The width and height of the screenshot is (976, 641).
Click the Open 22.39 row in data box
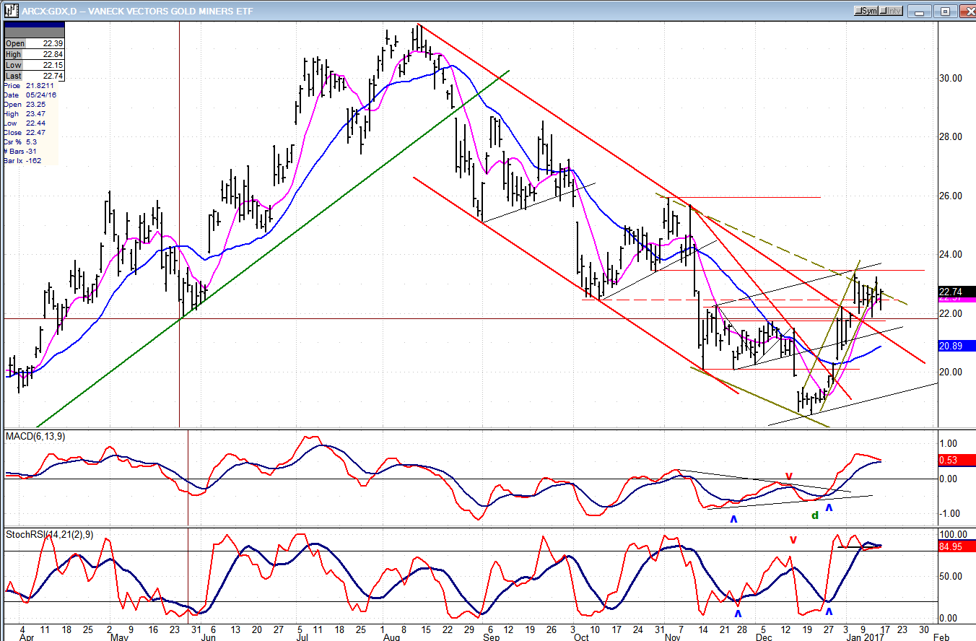click(x=34, y=43)
